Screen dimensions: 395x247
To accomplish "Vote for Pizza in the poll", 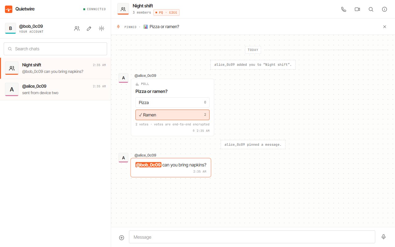I will [x=173, y=103].
